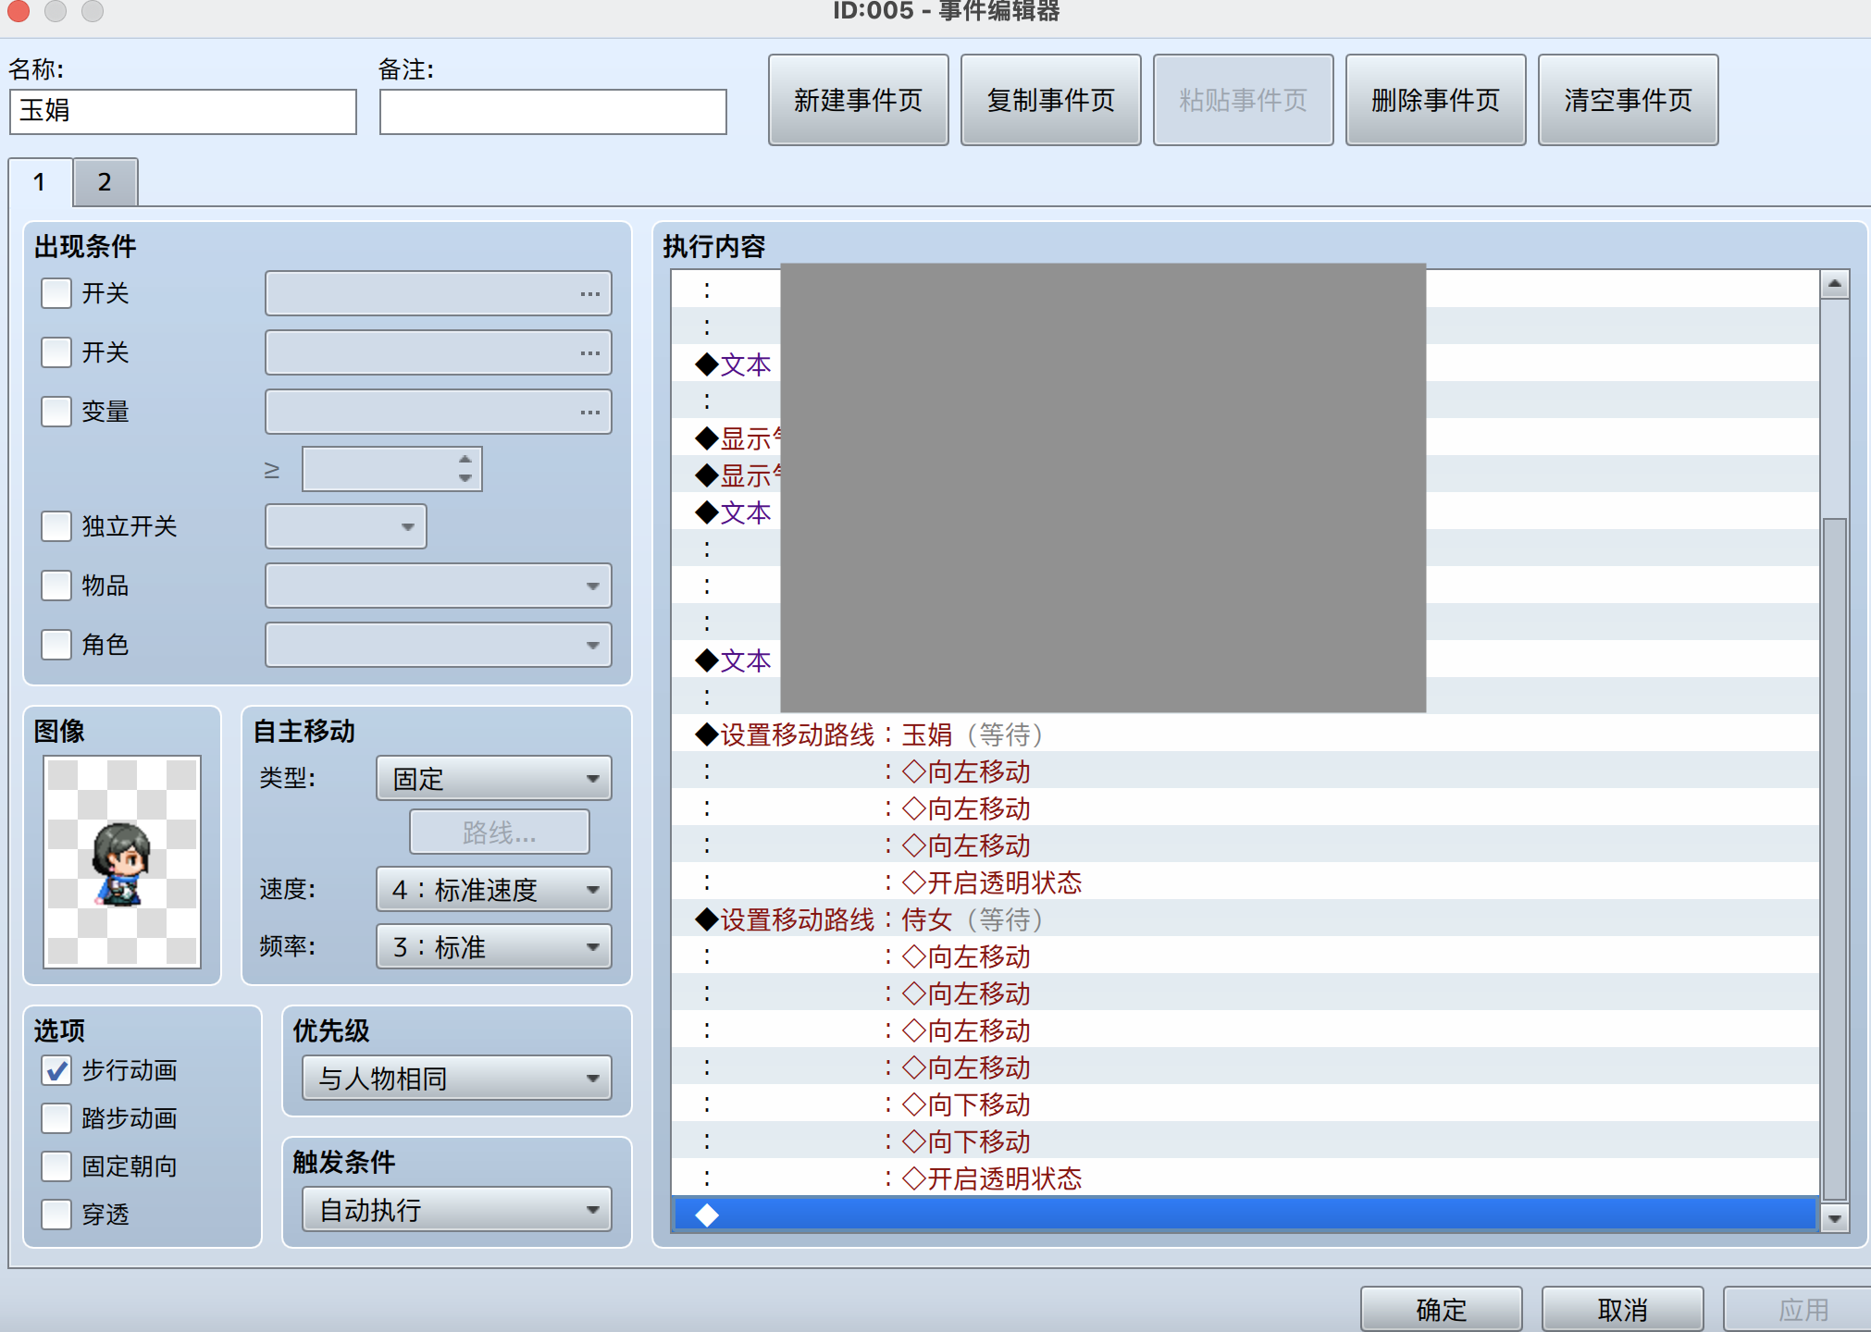
Task: Check 固定朝向 option
Action: (56, 1166)
